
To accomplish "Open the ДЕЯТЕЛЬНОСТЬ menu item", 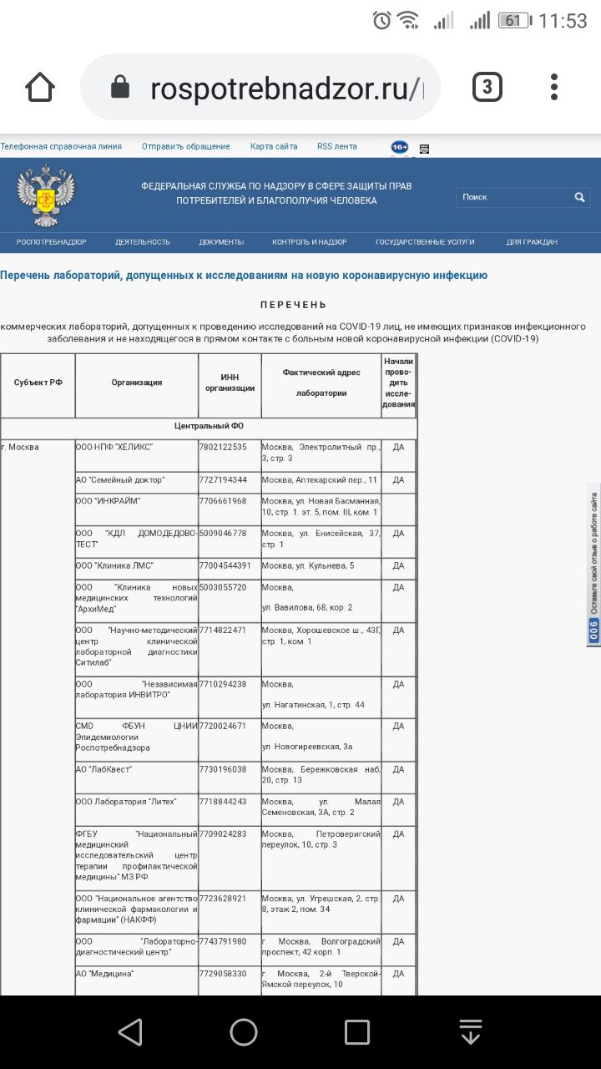I will (x=143, y=242).
